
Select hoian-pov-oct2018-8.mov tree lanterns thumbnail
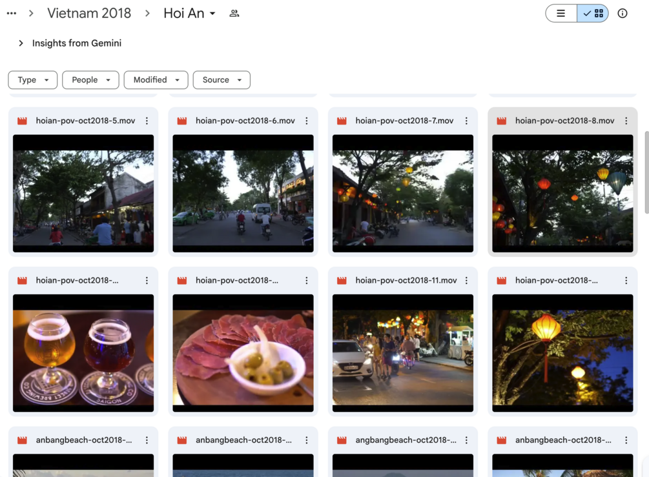562,193
